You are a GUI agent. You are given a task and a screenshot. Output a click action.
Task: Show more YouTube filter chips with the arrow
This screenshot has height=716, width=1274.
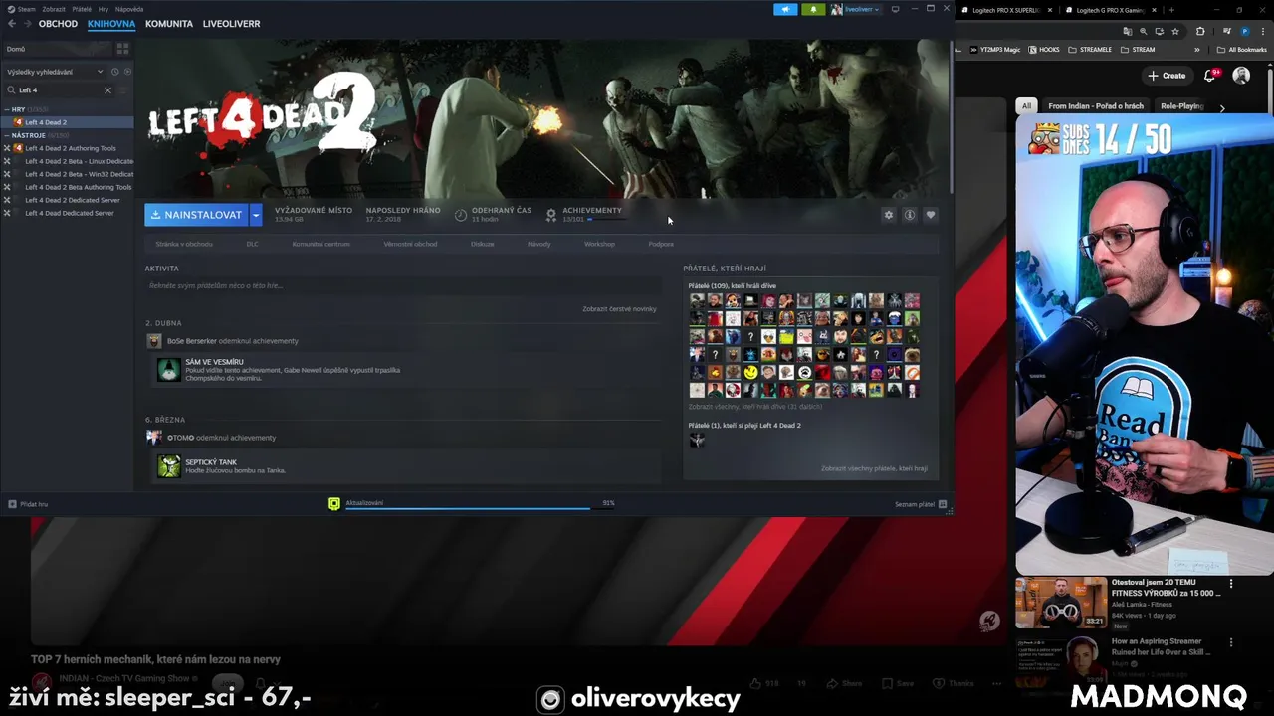(1222, 106)
